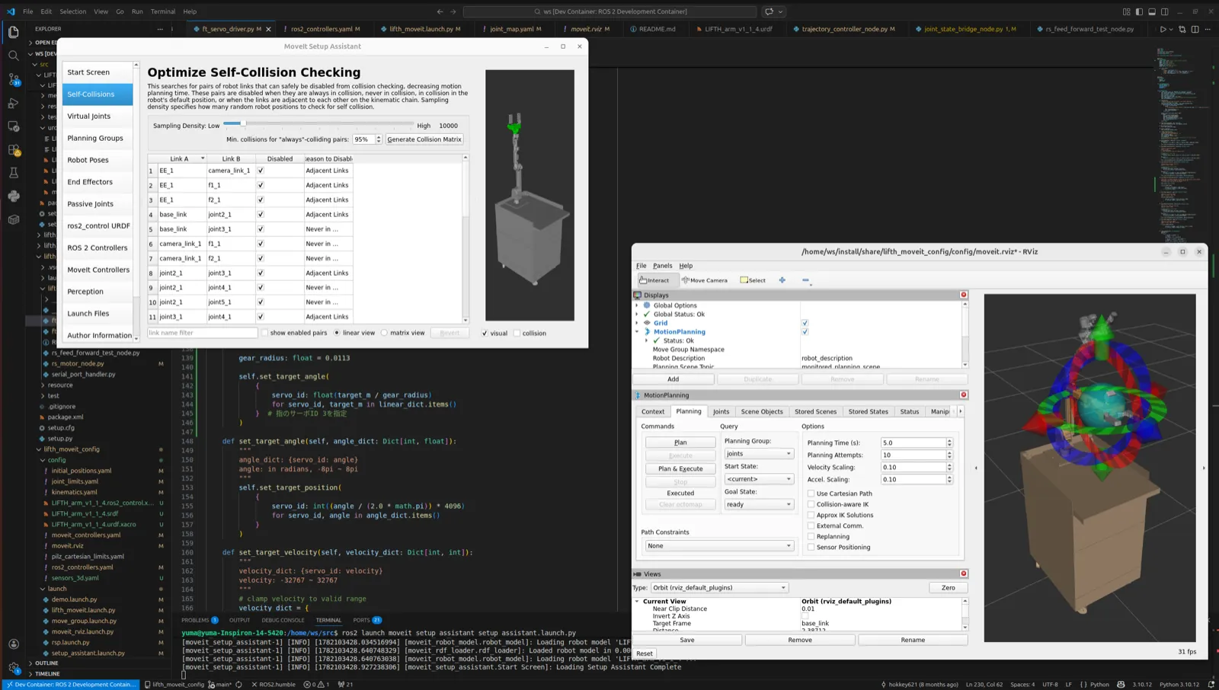The width and height of the screenshot is (1219, 690).
Task: Open Accounts icon in activity bar
Action: pyautogui.click(x=13, y=644)
